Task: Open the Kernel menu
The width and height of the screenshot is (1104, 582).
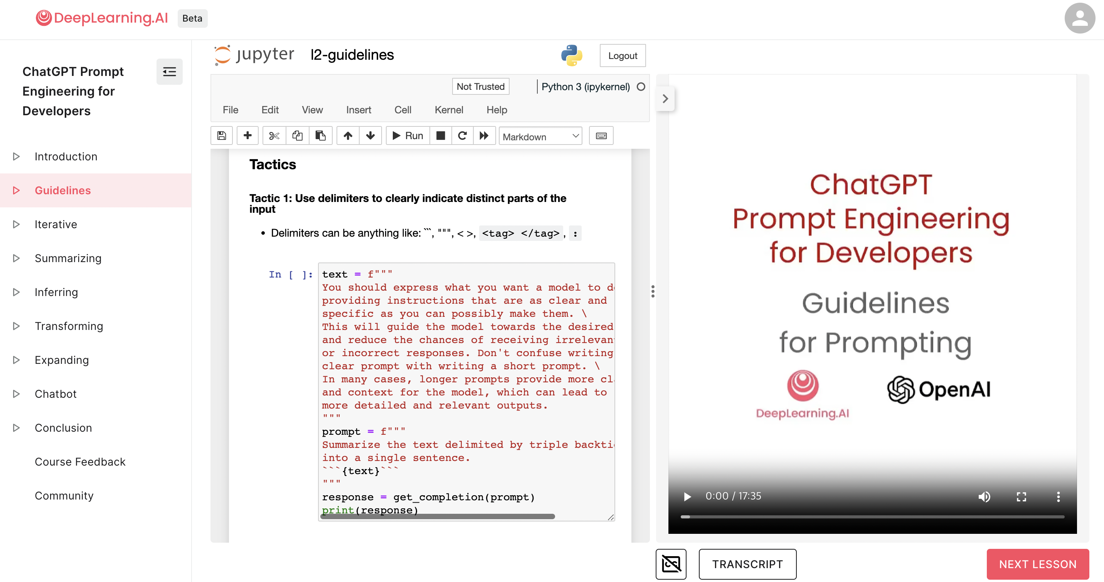Action: point(449,110)
